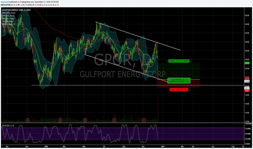Screen dimensions: 253x149
Task: Select the red Stop 1.87 (8.71%) label
Action: (179, 90)
